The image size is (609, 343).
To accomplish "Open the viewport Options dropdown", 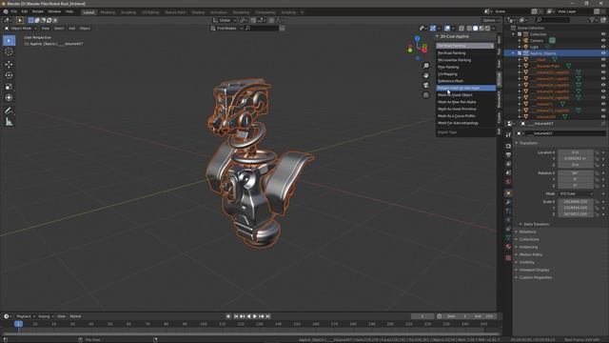I will [491, 20].
